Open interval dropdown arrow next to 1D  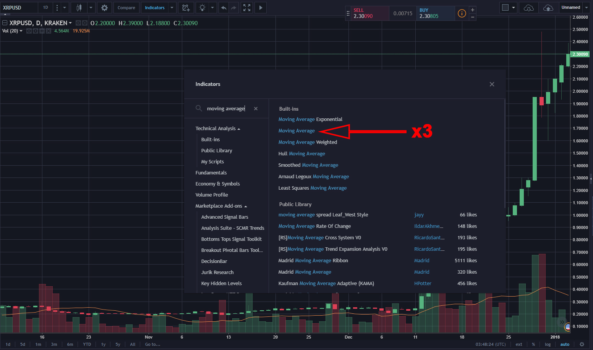click(x=65, y=8)
